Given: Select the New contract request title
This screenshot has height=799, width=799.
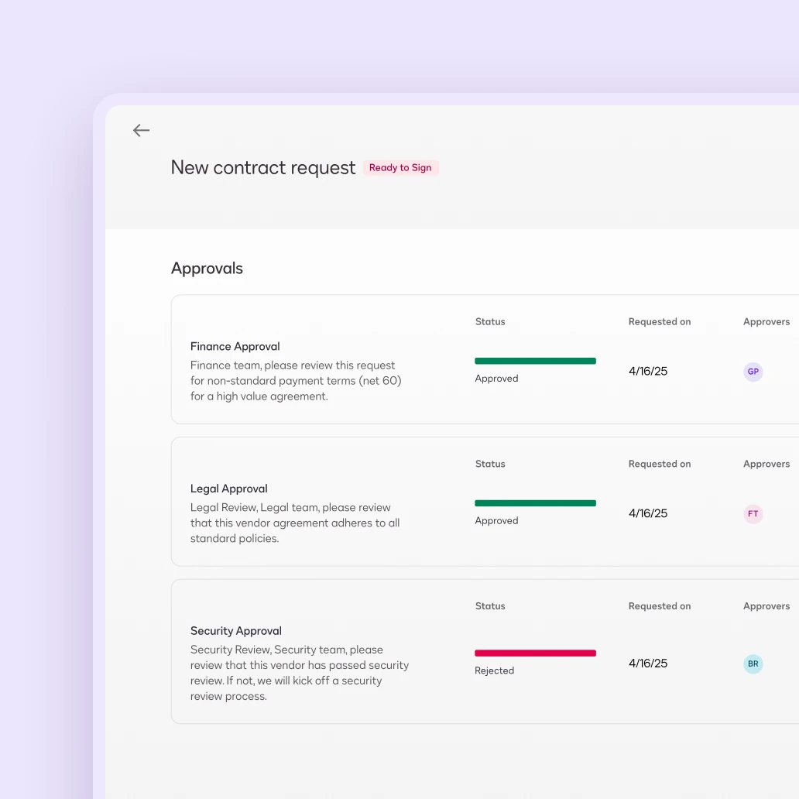Looking at the screenshot, I should [x=263, y=168].
